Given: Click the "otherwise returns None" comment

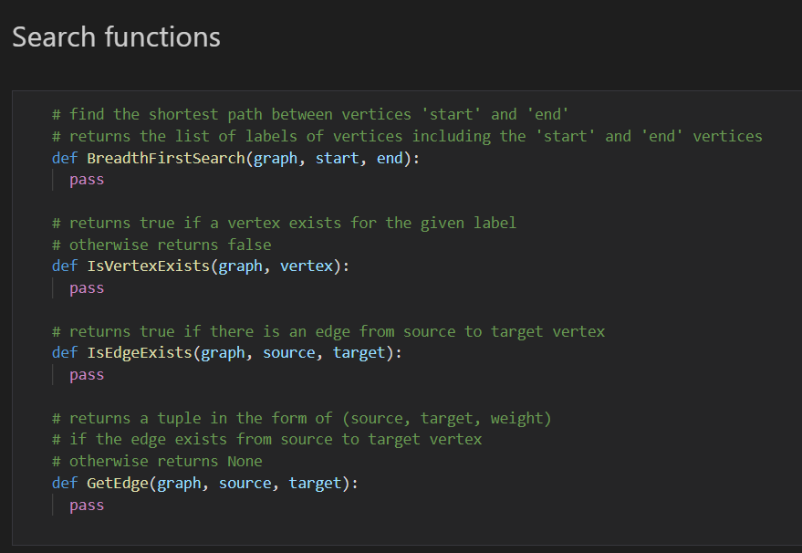Looking at the screenshot, I should [157, 462].
